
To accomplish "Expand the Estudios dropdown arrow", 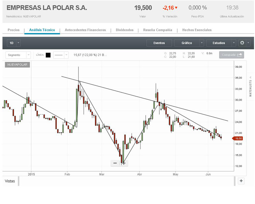I will point(234,43).
